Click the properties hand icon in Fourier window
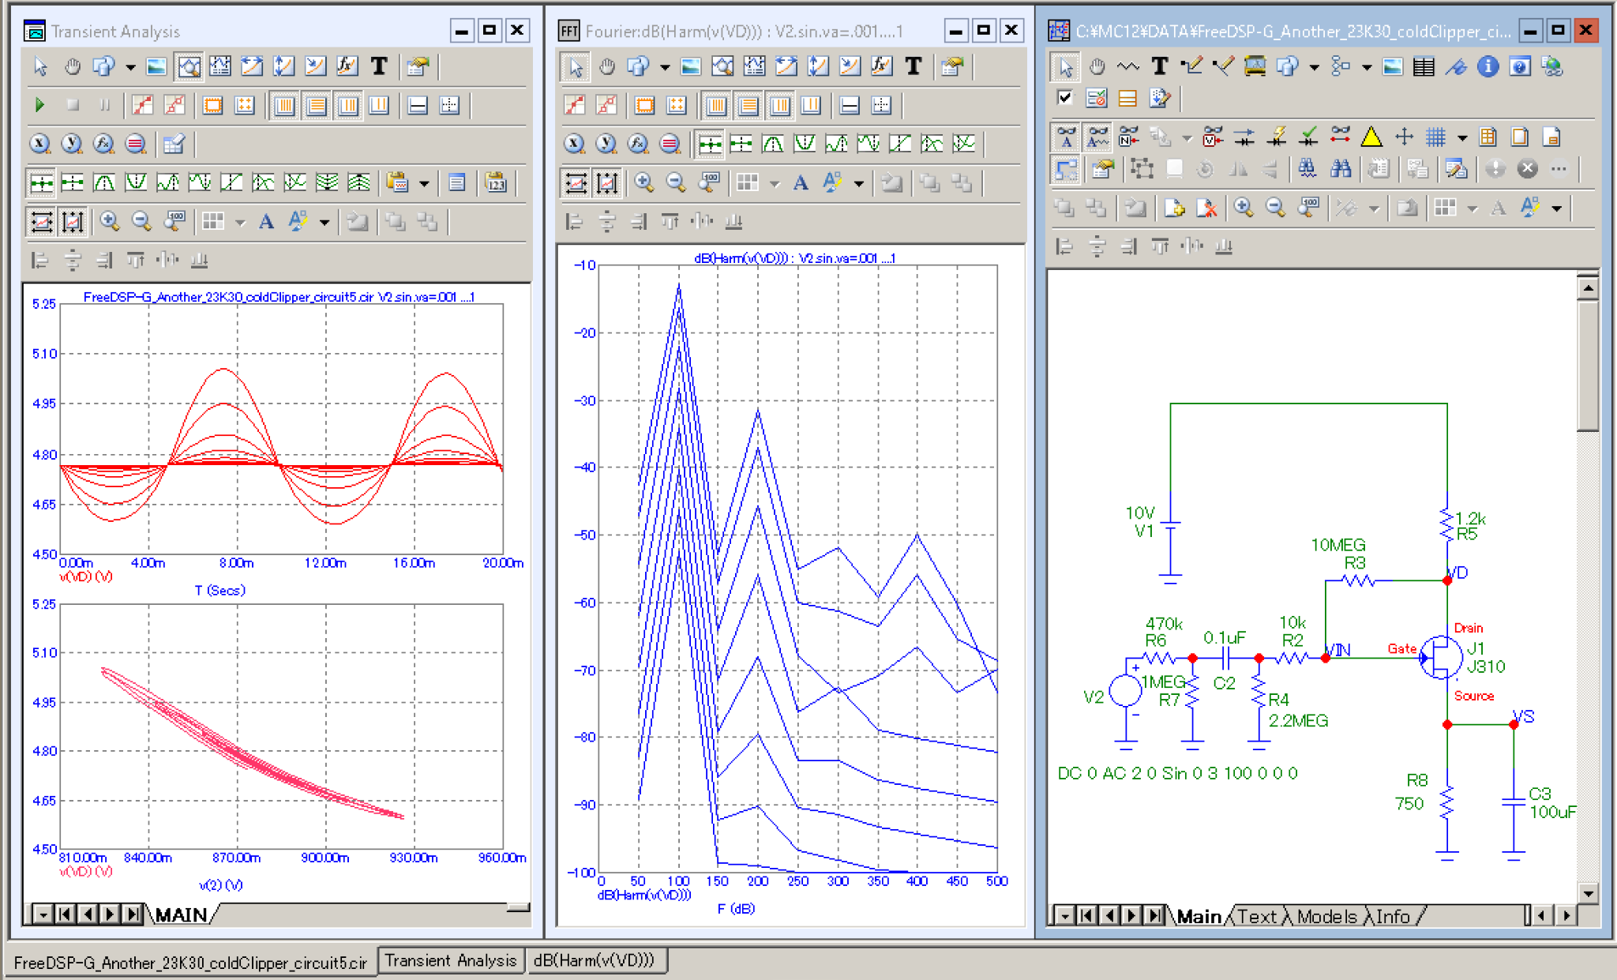 pos(952,67)
